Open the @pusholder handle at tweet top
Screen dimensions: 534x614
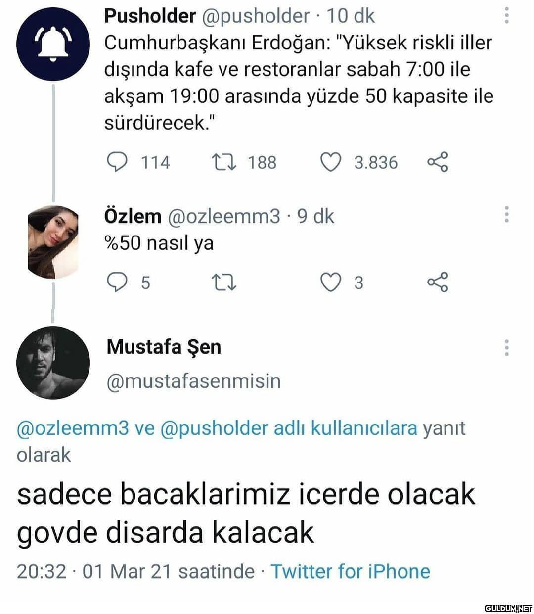[255, 16]
